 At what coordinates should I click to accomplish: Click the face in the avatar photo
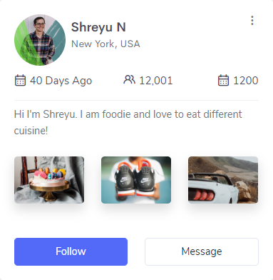coord(39,24)
